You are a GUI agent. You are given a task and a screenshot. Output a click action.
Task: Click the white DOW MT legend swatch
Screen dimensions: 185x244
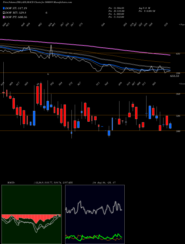pos(4,13)
